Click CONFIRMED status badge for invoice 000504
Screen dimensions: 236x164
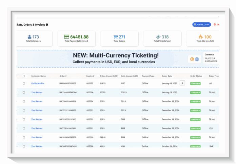click(x=195, y=101)
